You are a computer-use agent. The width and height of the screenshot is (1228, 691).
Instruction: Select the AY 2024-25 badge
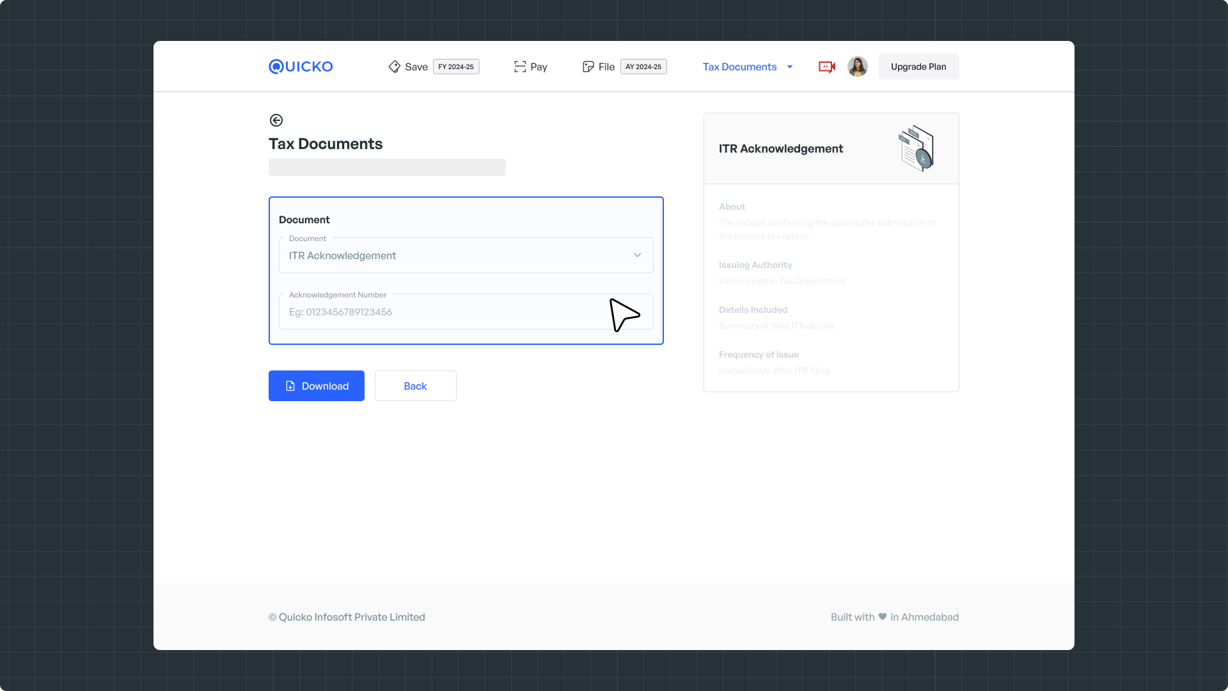pyautogui.click(x=643, y=67)
